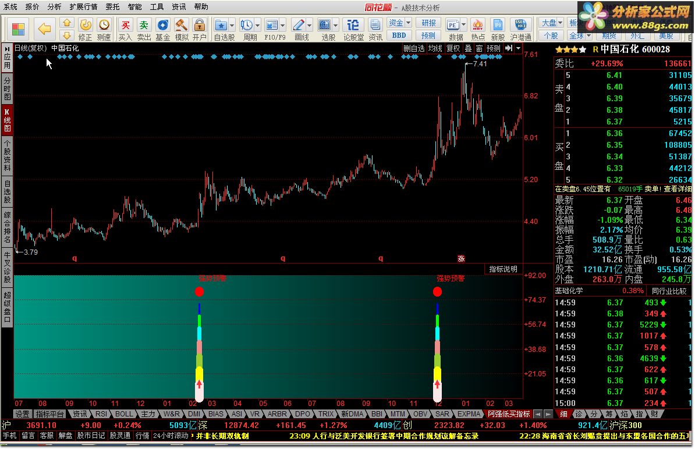Open 自选股 dropdown arrow
The image size is (695, 449).
(x=232, y=25)
